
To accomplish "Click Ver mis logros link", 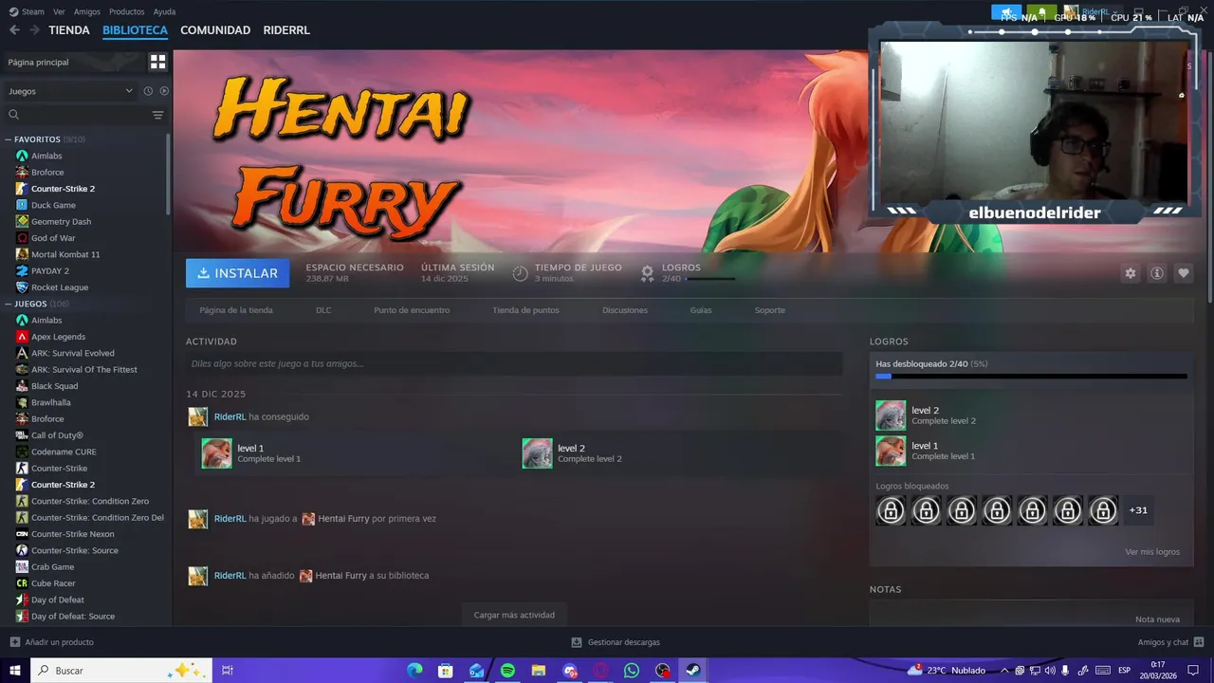I will pyautogui.click(x=1152, y=552).
